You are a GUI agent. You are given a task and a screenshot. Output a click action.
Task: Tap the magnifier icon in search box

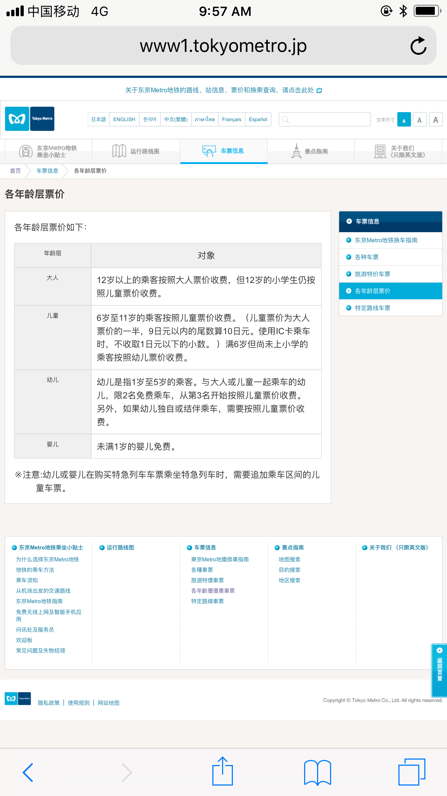click(285, 120)
